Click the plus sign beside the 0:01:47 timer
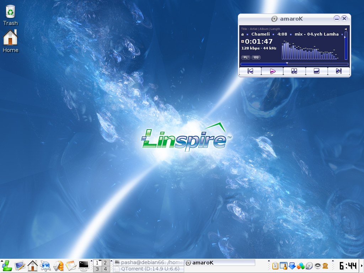 tap(242, 42)
